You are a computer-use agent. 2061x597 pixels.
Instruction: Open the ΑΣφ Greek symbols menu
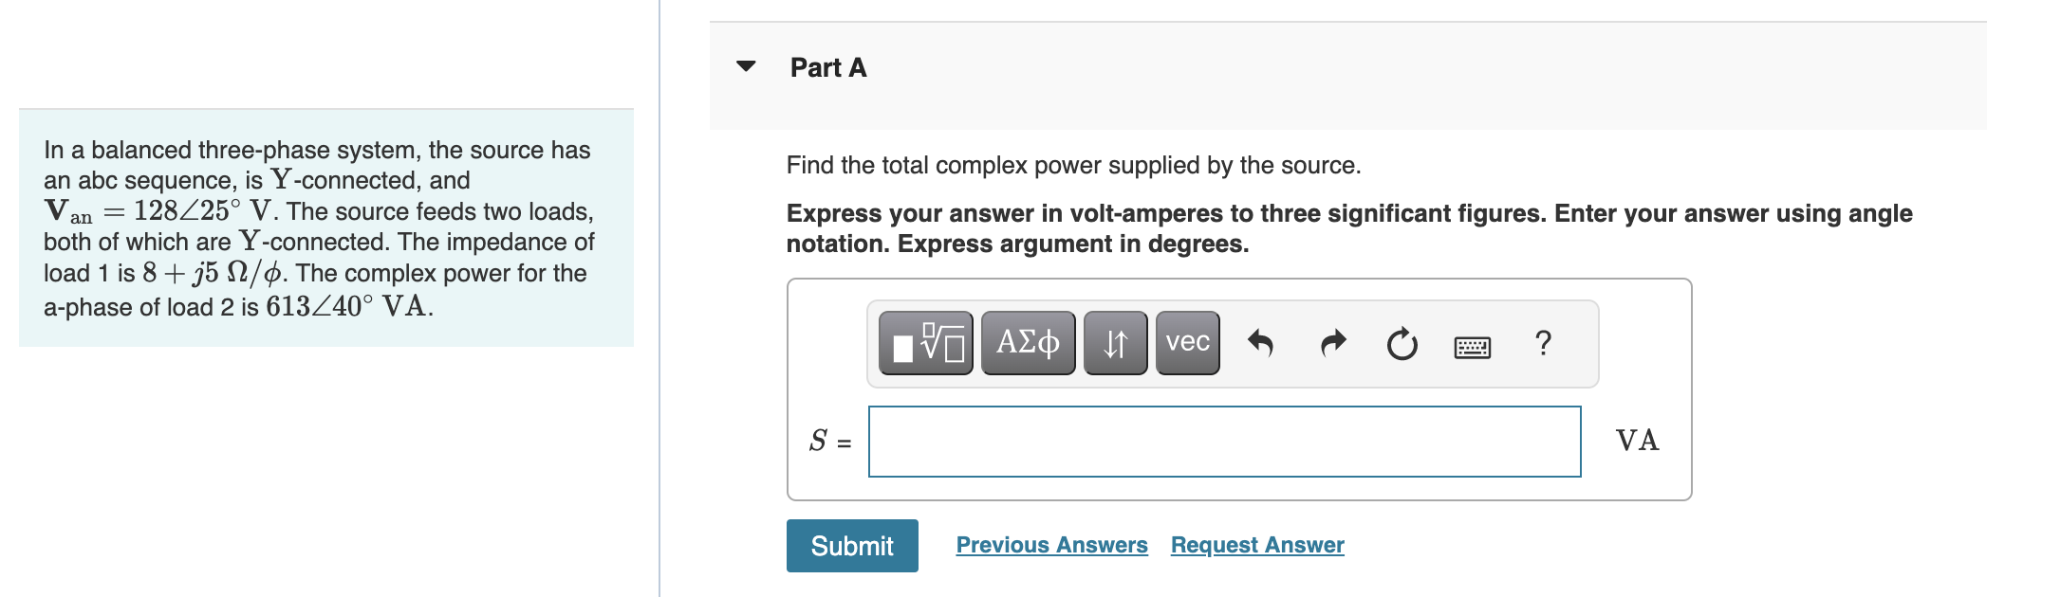tap(1028, 342)
